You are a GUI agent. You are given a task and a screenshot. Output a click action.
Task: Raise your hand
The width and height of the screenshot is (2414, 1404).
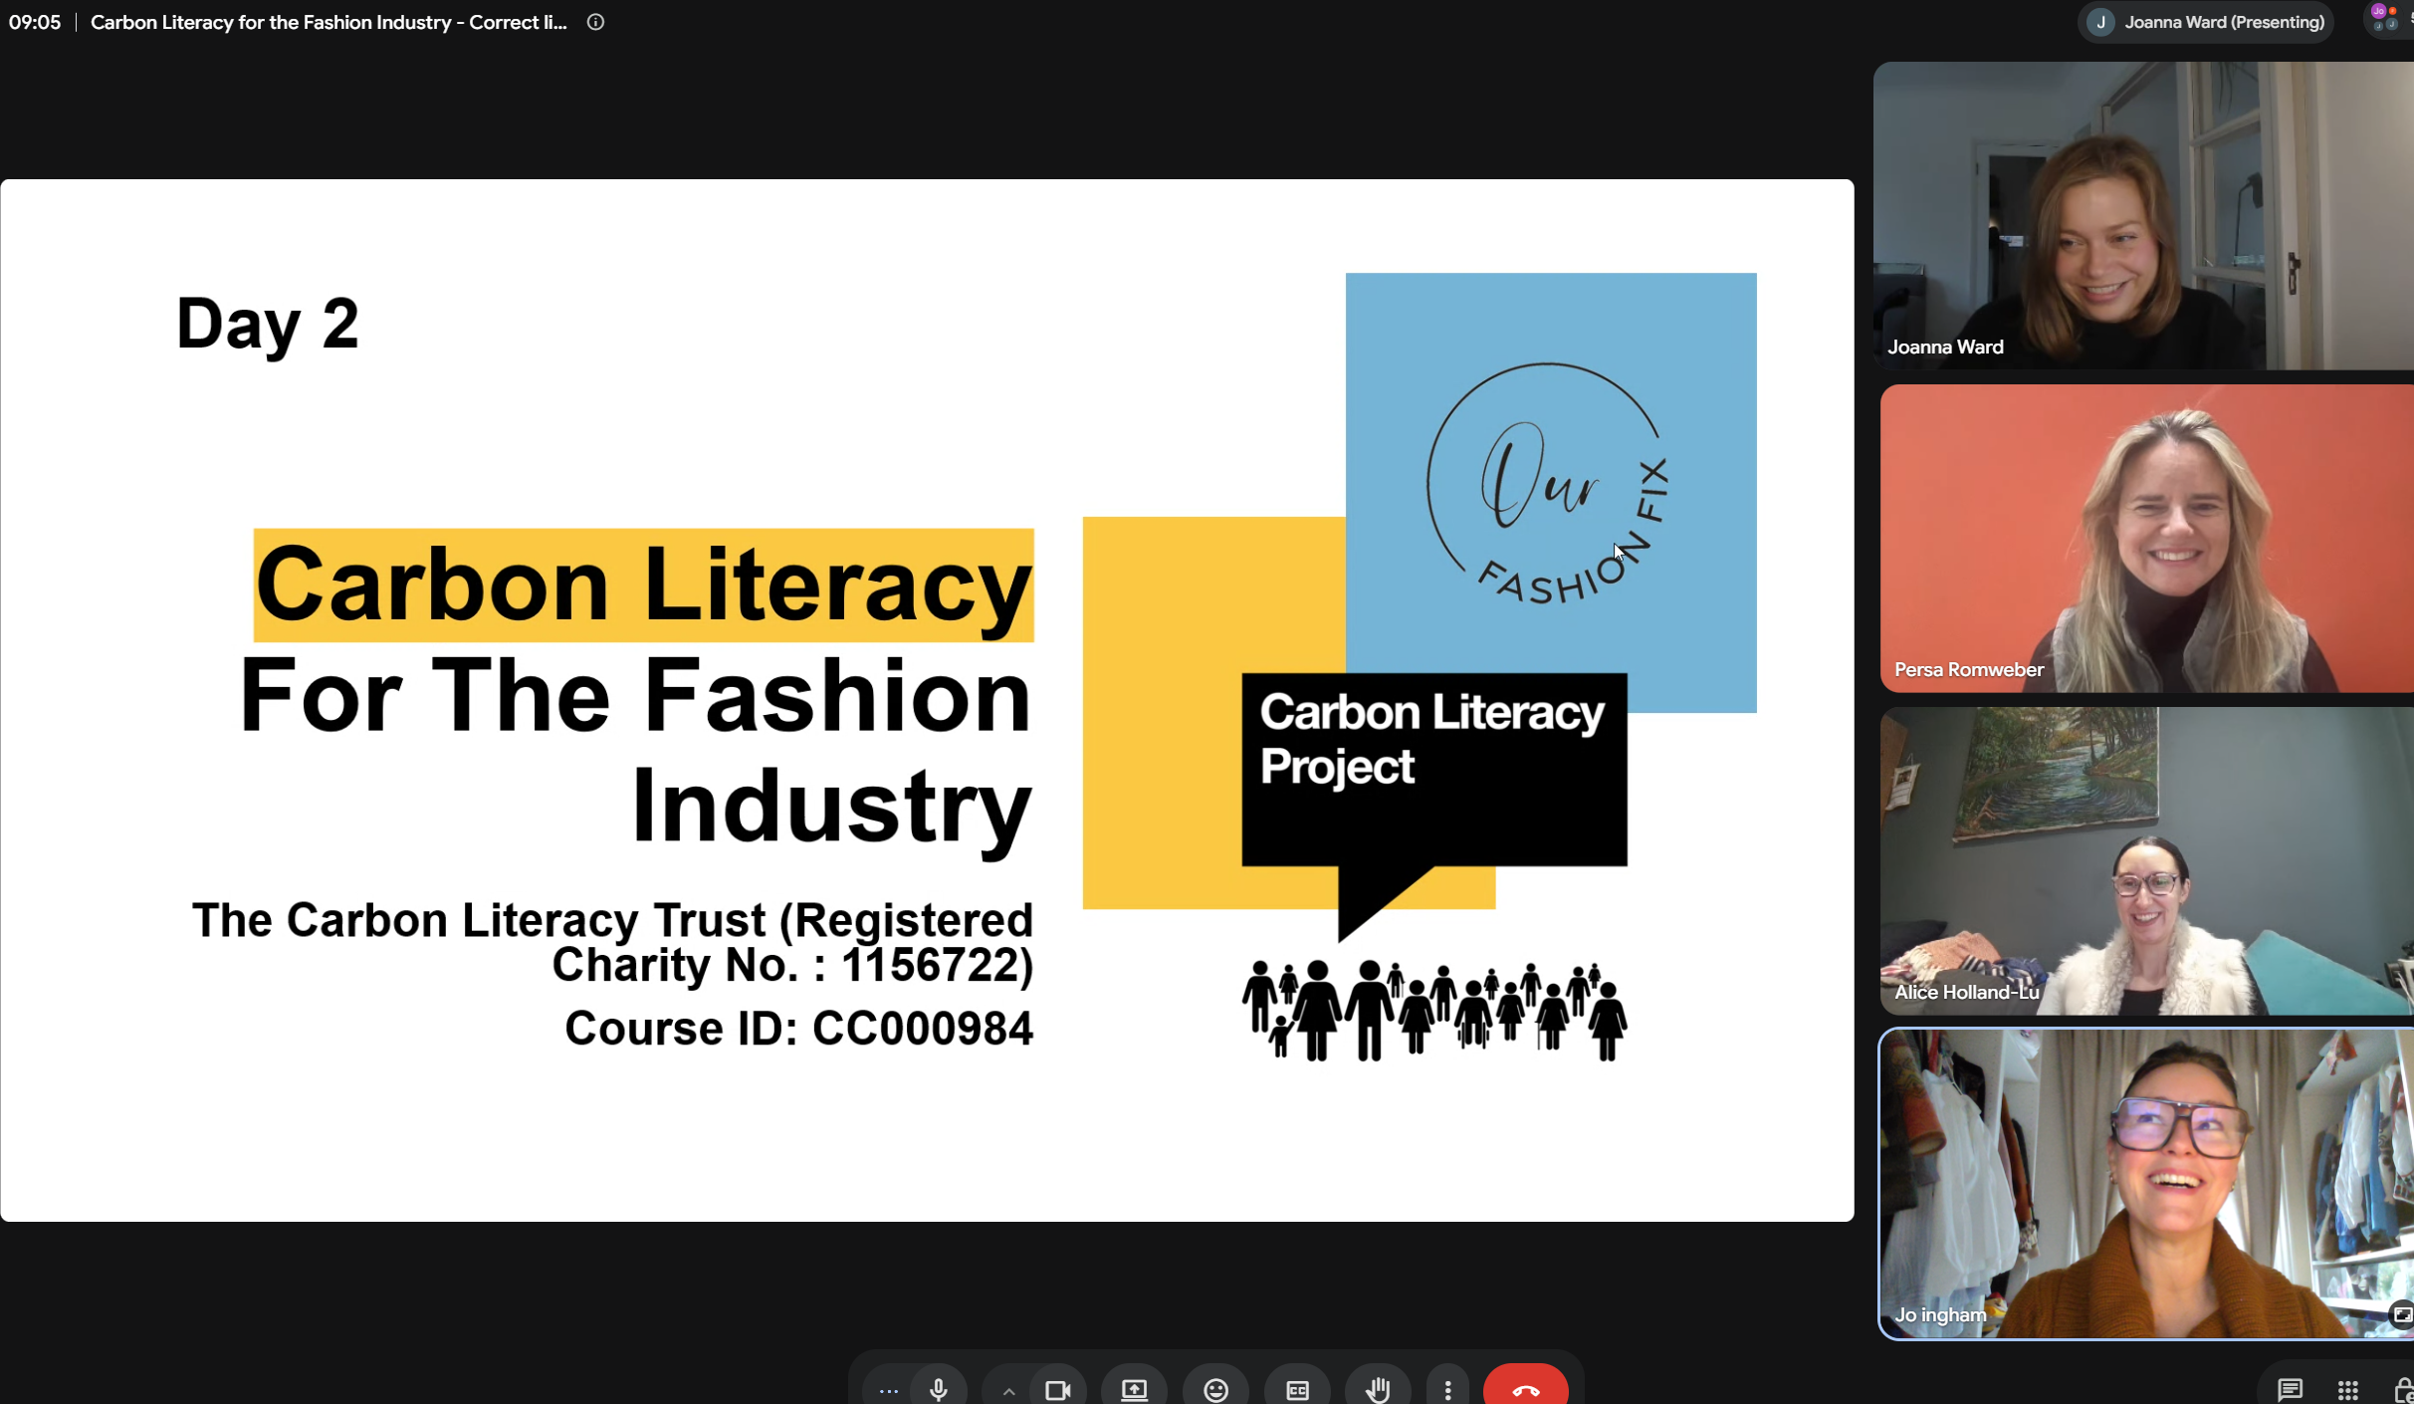coord(1378,1388)
